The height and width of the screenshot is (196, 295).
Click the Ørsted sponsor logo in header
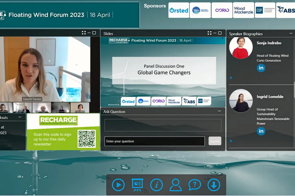[179, 10]
